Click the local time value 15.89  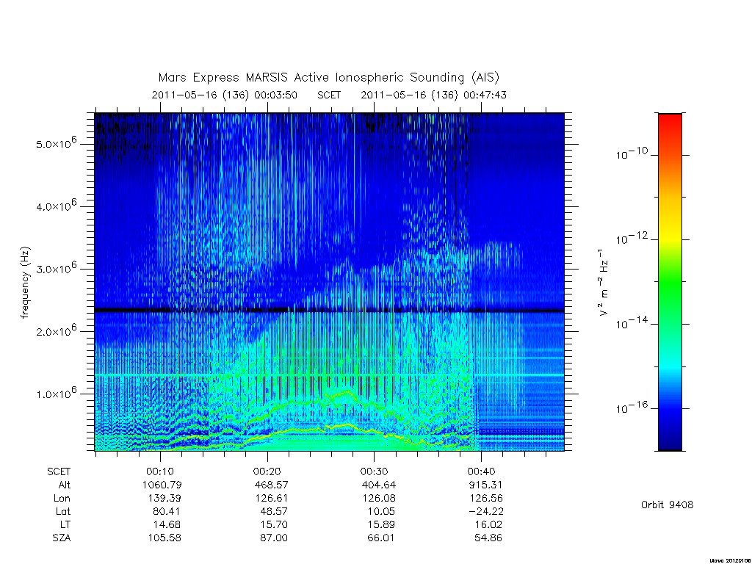(x=381, y=524)
